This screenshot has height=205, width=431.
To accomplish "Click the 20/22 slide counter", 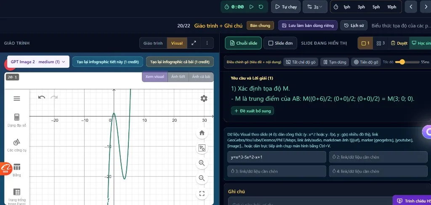I will [184, 26].
